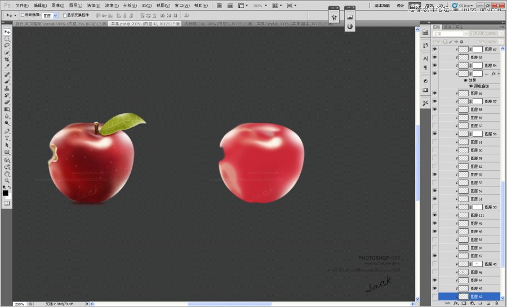This screenshot has width=507, height=307.
Task: Add a layer style via fx button
Action: [456, 304]
